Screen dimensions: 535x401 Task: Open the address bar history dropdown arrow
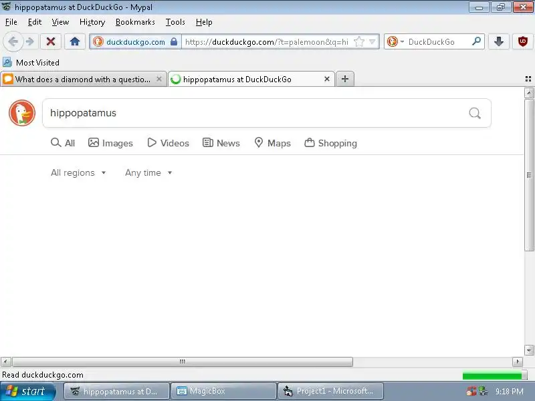pos(372,41)
